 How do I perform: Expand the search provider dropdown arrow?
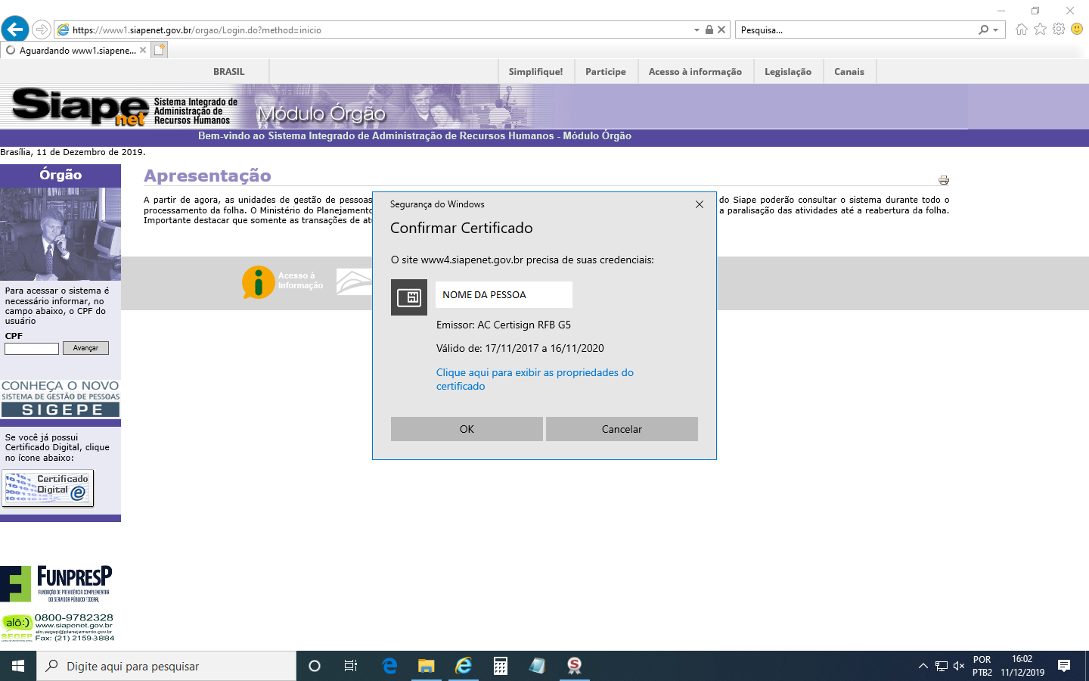coord(995,30)
